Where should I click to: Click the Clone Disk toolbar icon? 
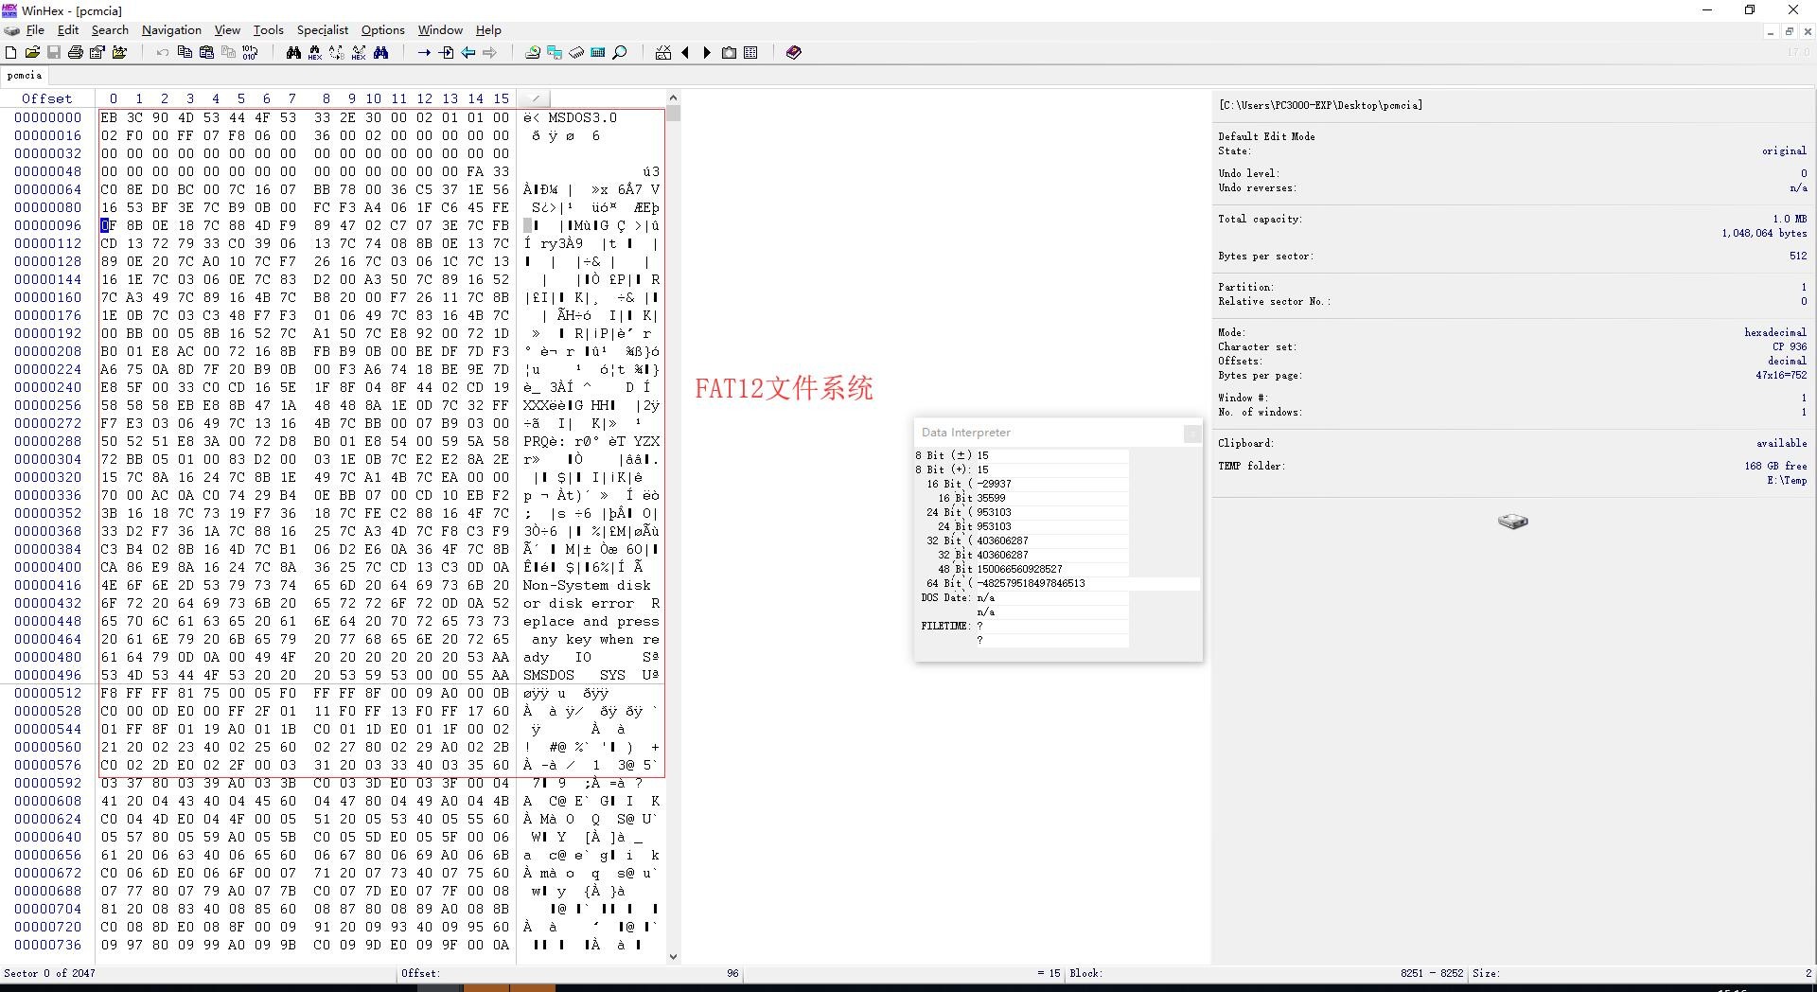click(x=555, y=53)
